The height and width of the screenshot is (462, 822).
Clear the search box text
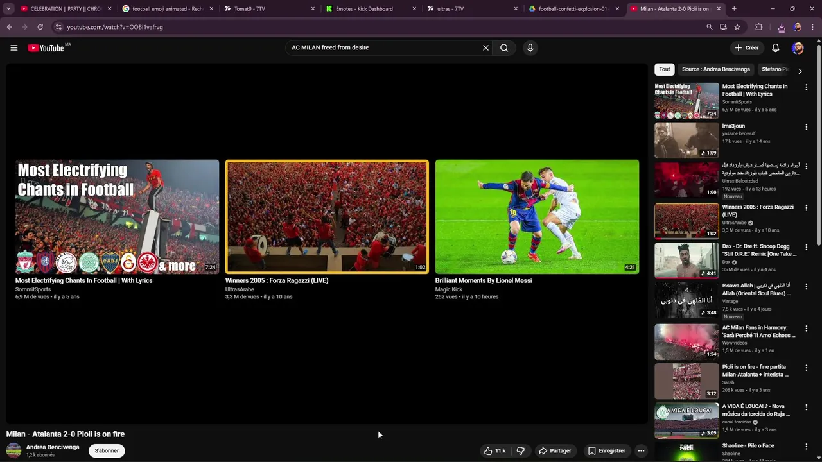[x=485, y=47]
